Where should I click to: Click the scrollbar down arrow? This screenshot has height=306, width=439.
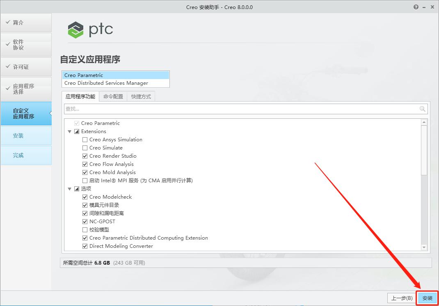(424, 247)
